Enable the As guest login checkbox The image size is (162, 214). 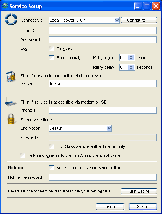(x=52, y=48)
